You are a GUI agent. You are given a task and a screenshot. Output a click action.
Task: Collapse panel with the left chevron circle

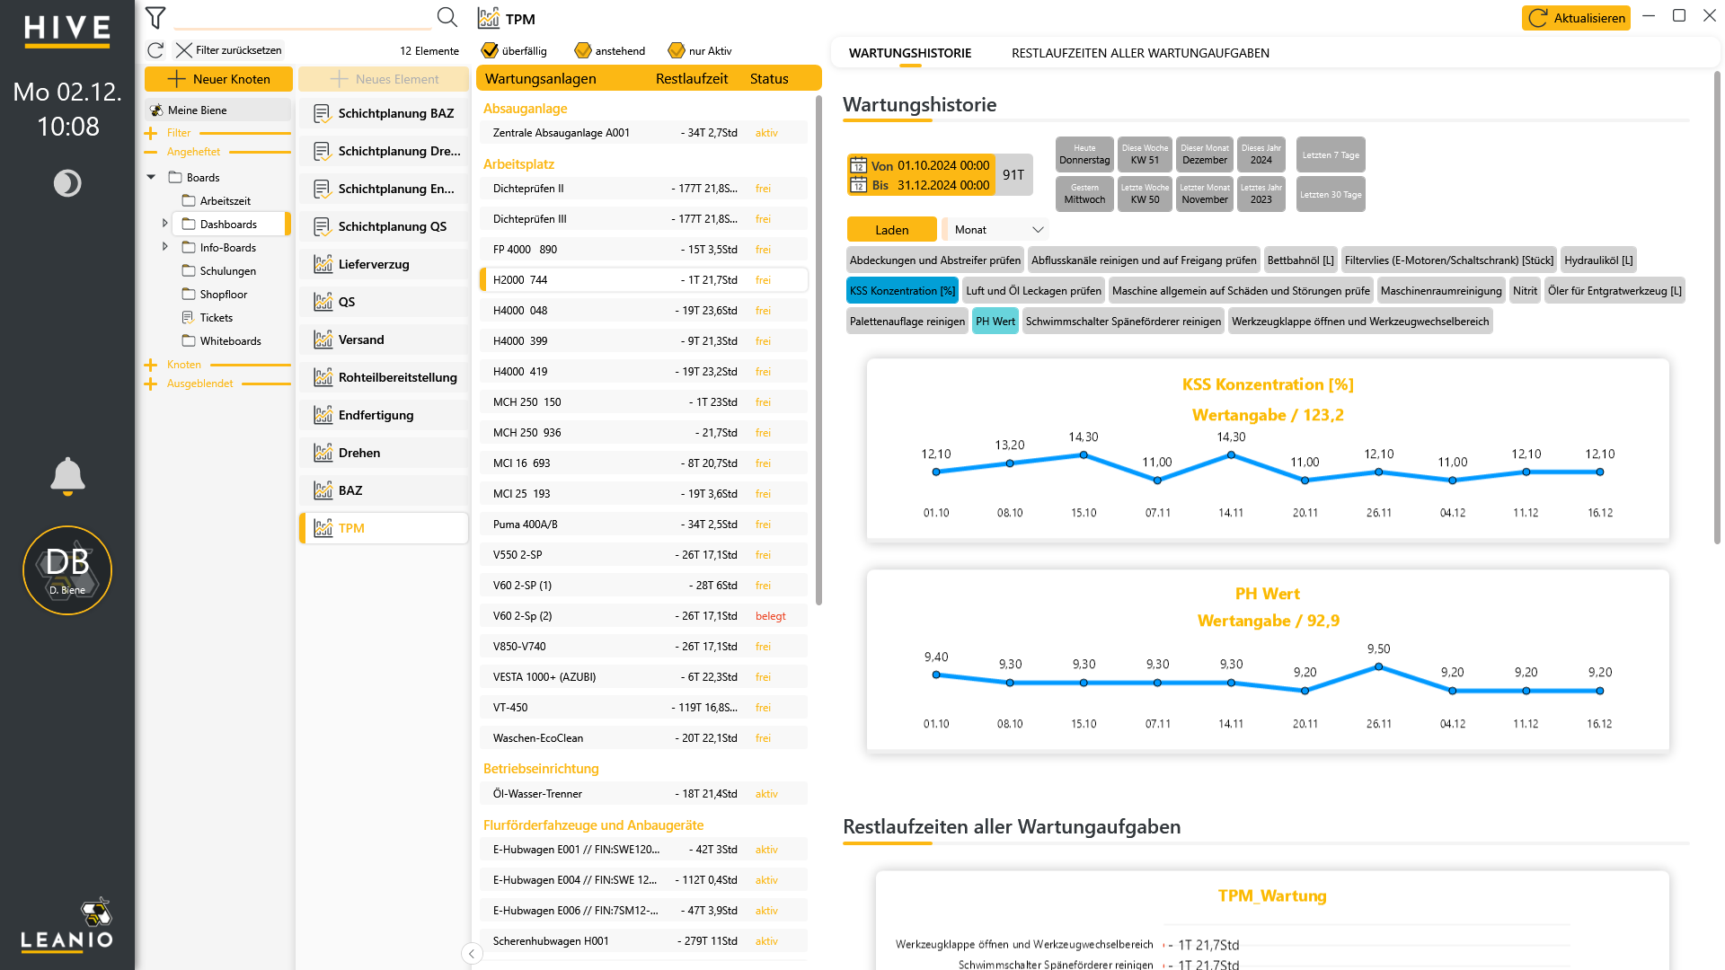(x=473, y=954)
